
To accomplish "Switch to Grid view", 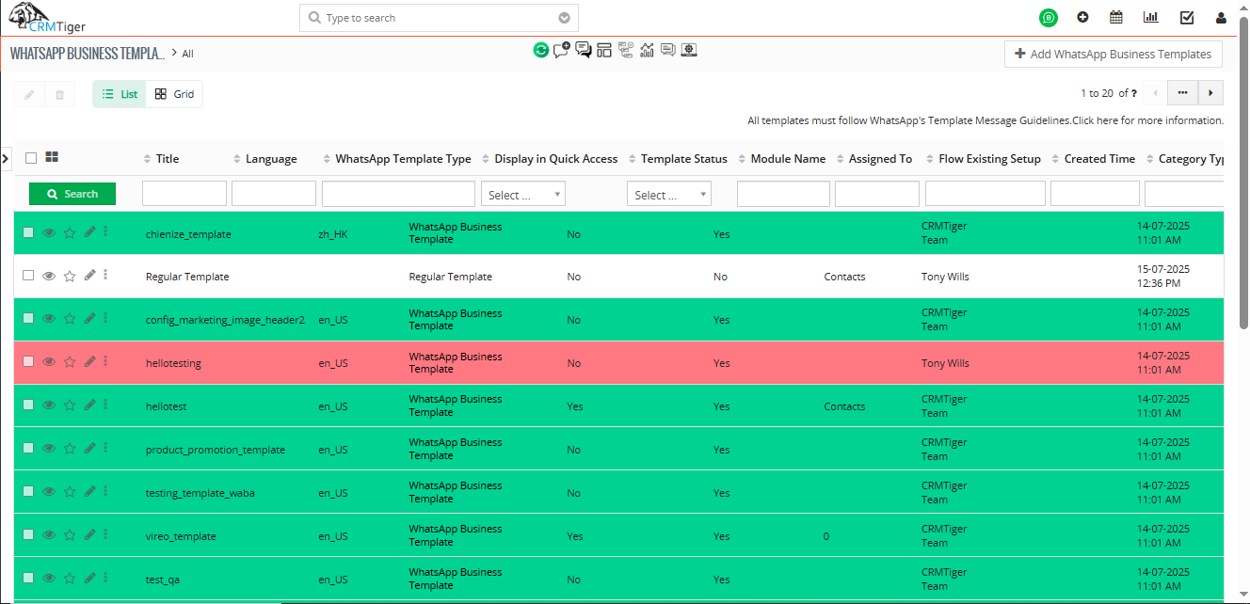I will click(x=174, y=94).
